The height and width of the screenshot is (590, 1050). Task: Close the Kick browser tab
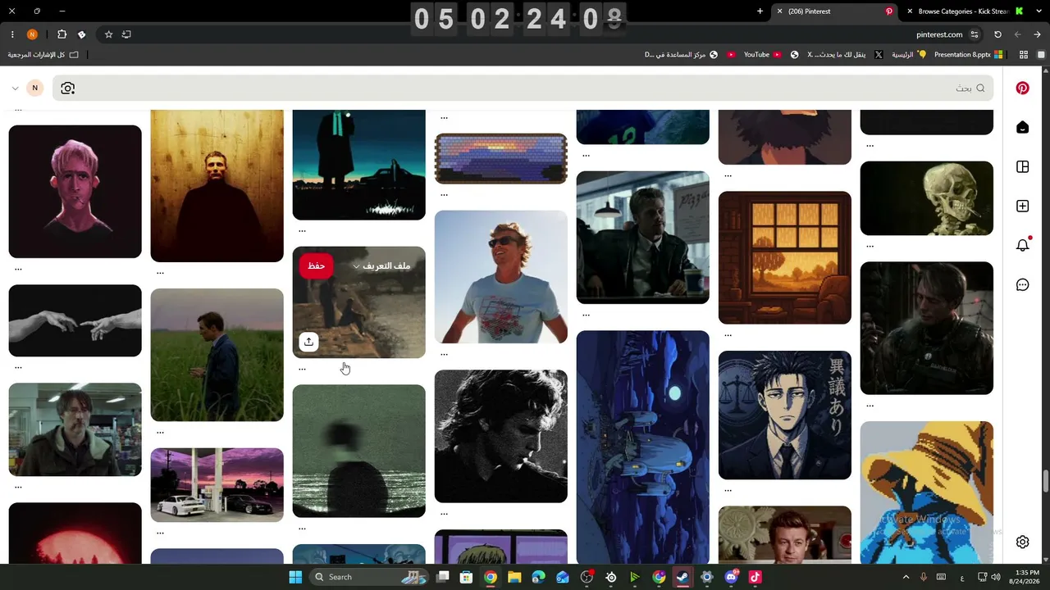pyautogui.click(x=910, y=11)
